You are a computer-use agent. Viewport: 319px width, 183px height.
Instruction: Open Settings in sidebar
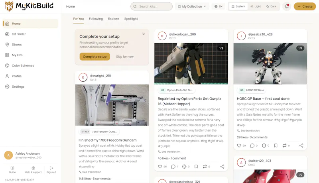tap(30, 87)
